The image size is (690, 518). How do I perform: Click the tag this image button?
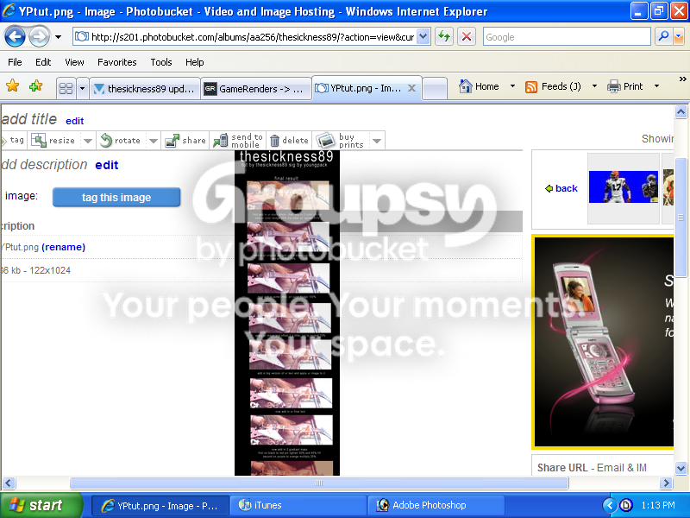116,198
